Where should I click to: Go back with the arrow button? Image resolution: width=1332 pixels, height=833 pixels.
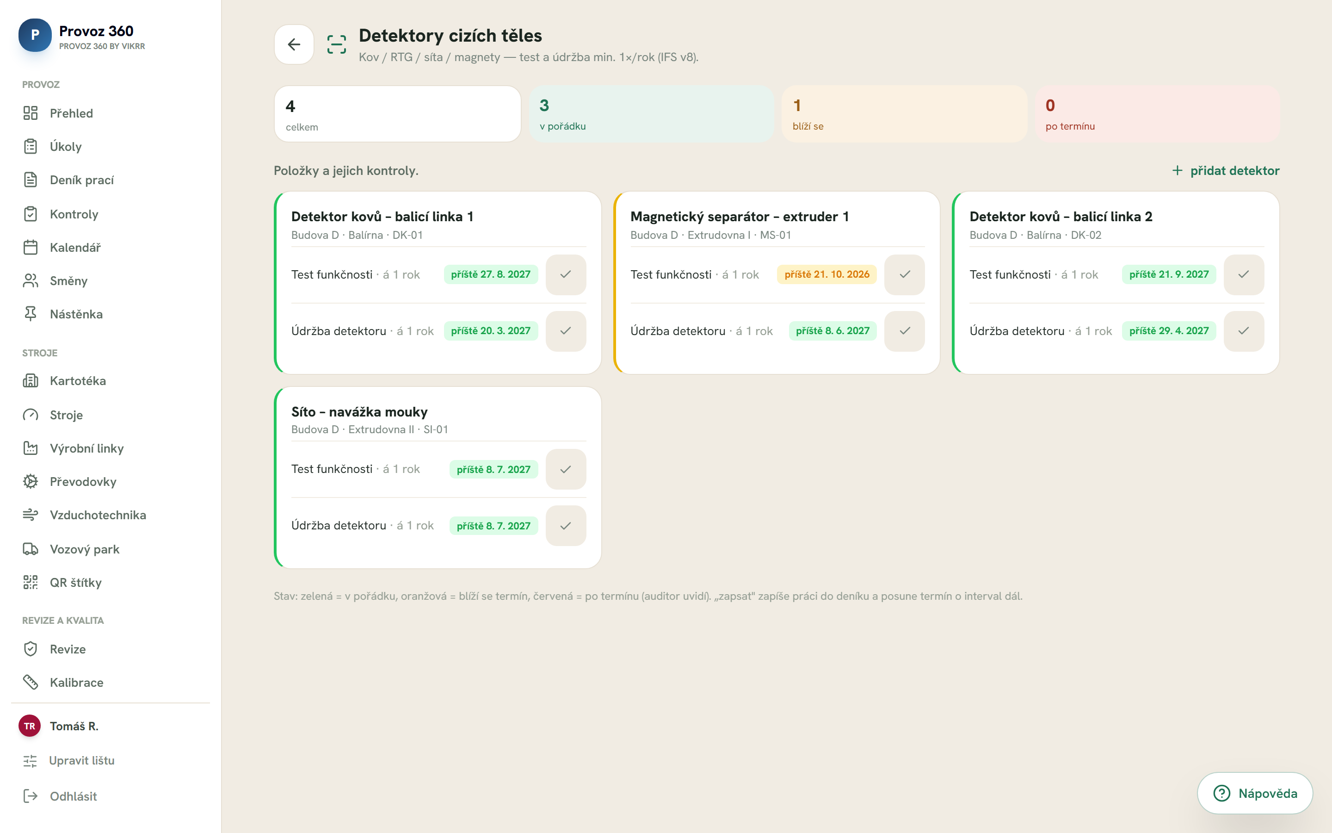point(294,44)
